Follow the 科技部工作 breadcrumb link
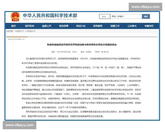 coord(31,31)
